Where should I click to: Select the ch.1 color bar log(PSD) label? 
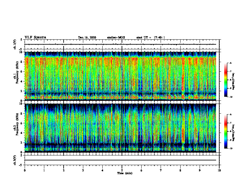(233, 81)
